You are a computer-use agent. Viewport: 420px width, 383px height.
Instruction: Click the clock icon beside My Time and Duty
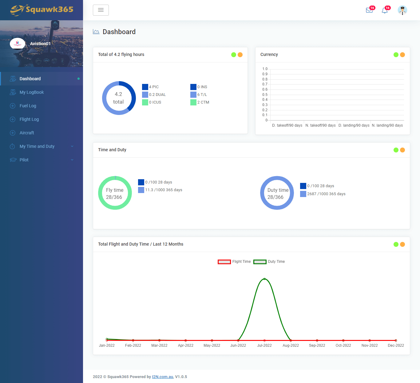click(13, 146)
